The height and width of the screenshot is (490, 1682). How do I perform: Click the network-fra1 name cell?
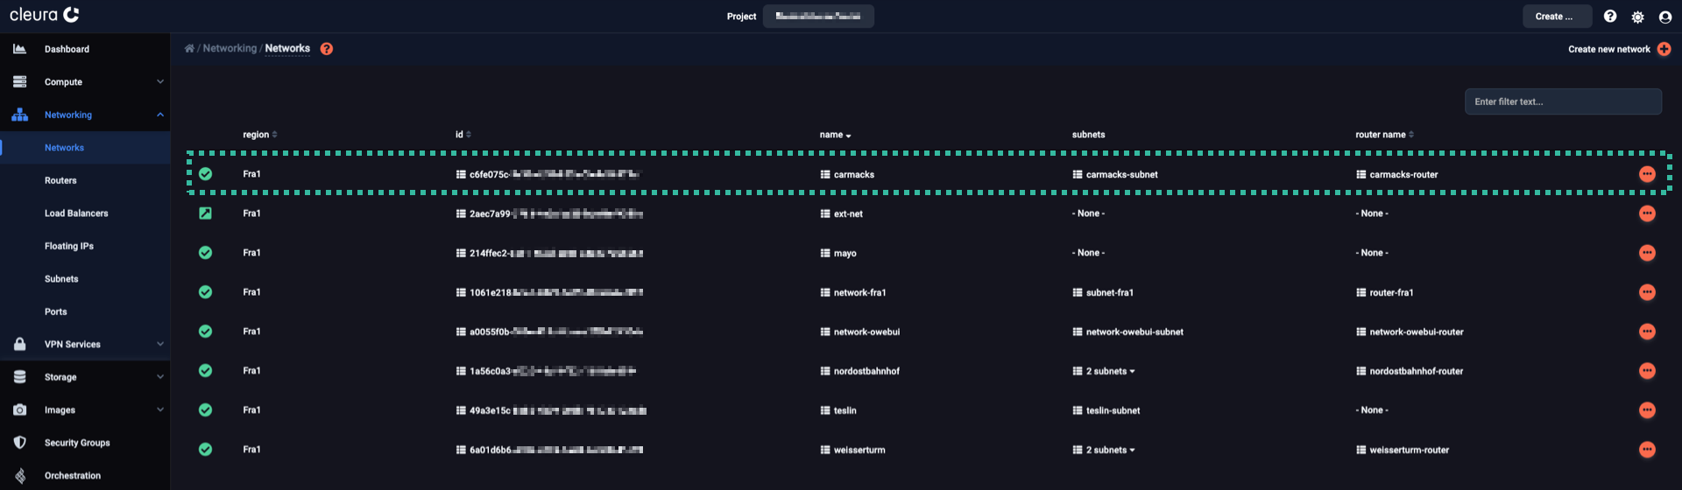pos(853,293)
